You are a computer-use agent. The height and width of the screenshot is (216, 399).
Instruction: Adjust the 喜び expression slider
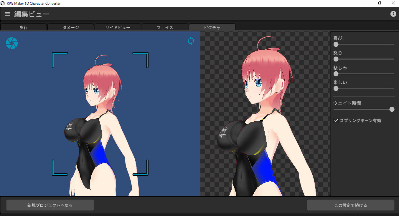[336, 44]
